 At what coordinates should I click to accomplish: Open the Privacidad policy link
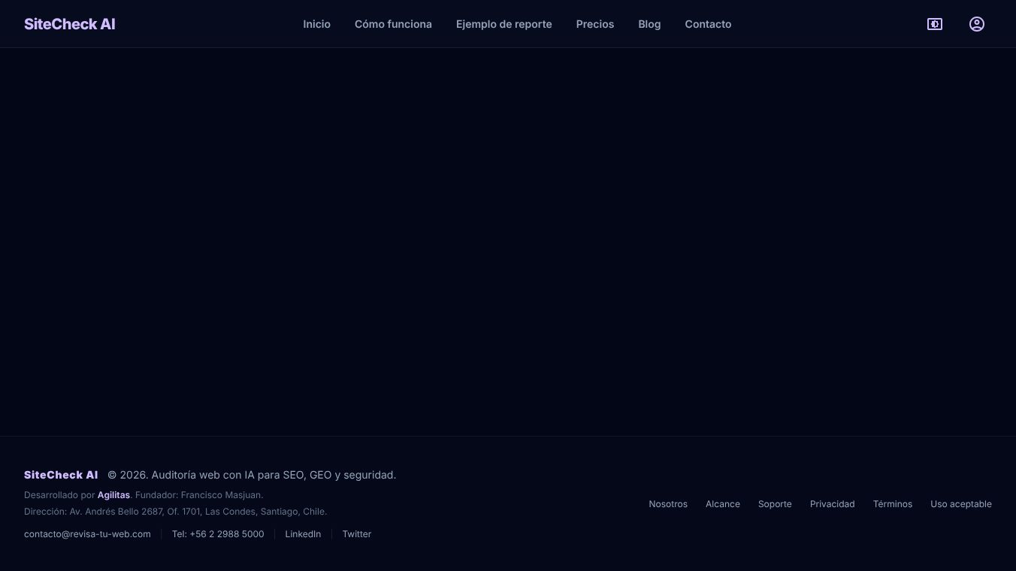coord(833,504)
